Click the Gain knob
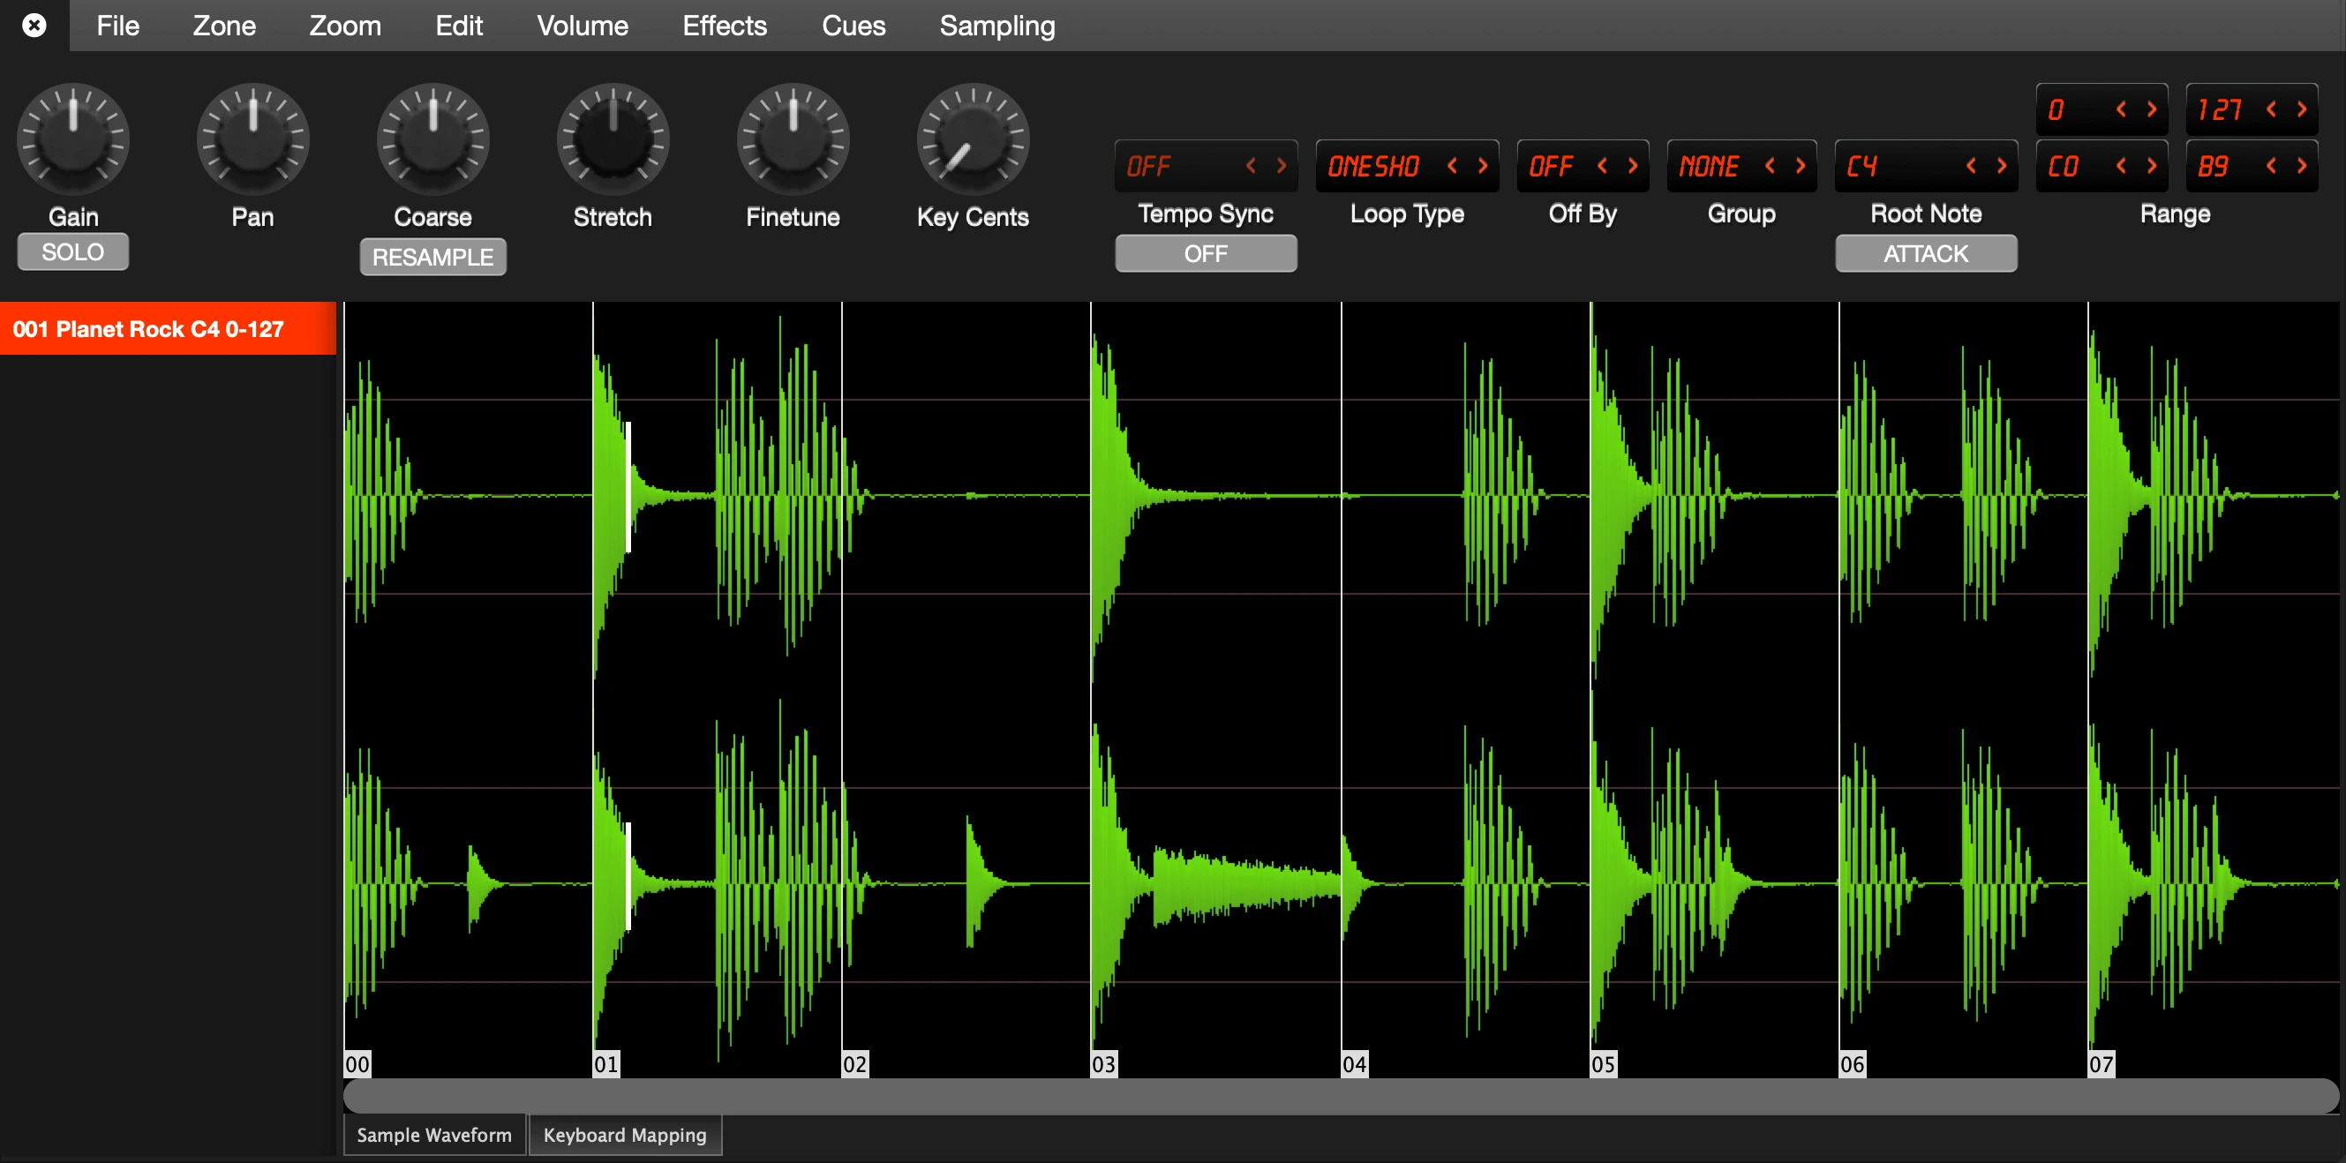Image resolution: width=2346 pixels, height=1163 pixels. pos(73,139)
